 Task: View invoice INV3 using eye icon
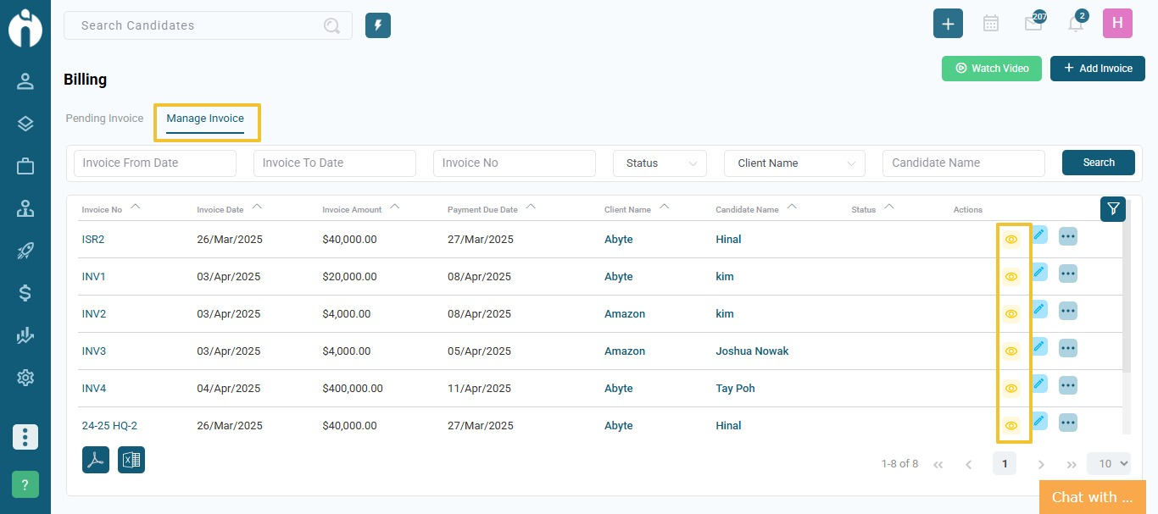click(x=1010, y=351)
